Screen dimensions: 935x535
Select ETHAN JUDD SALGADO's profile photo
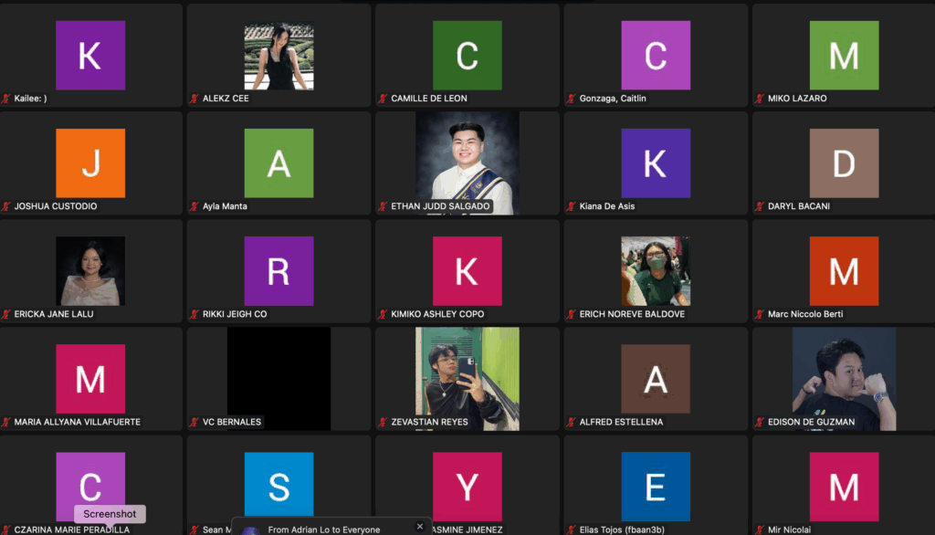point(467,163)
